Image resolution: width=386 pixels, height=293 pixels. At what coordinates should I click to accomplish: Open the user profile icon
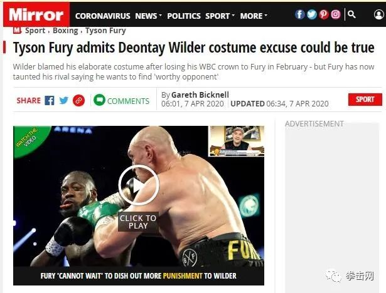coord(379,15)
